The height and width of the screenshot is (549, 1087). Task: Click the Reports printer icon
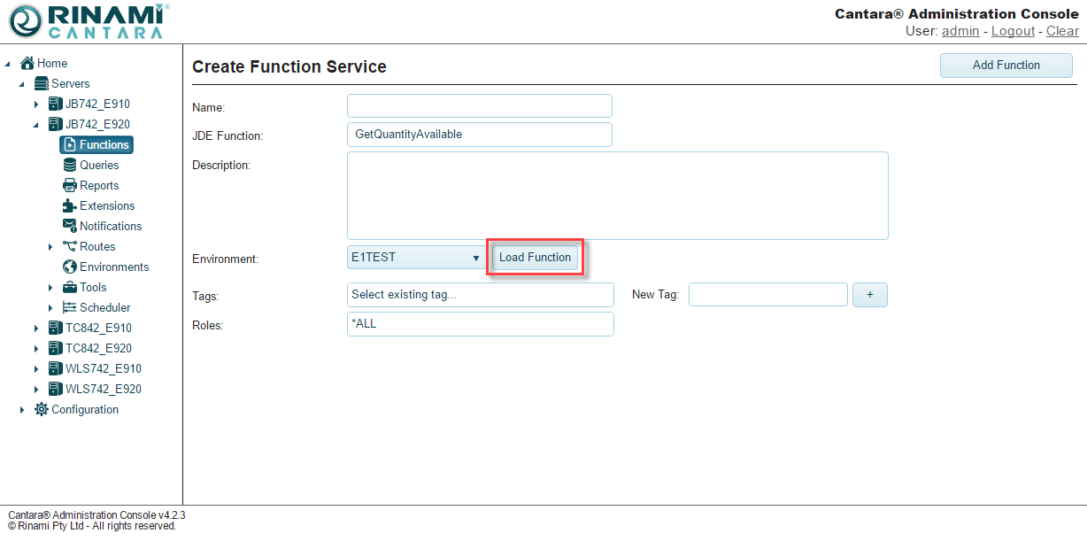pyautogui.click(x=70, y=185)
